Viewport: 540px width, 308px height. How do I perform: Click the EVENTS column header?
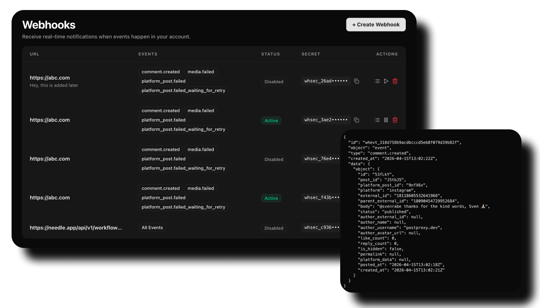click(148, 54)
